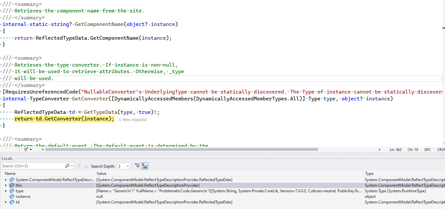Click the Value column header

(x=101, y=174)
